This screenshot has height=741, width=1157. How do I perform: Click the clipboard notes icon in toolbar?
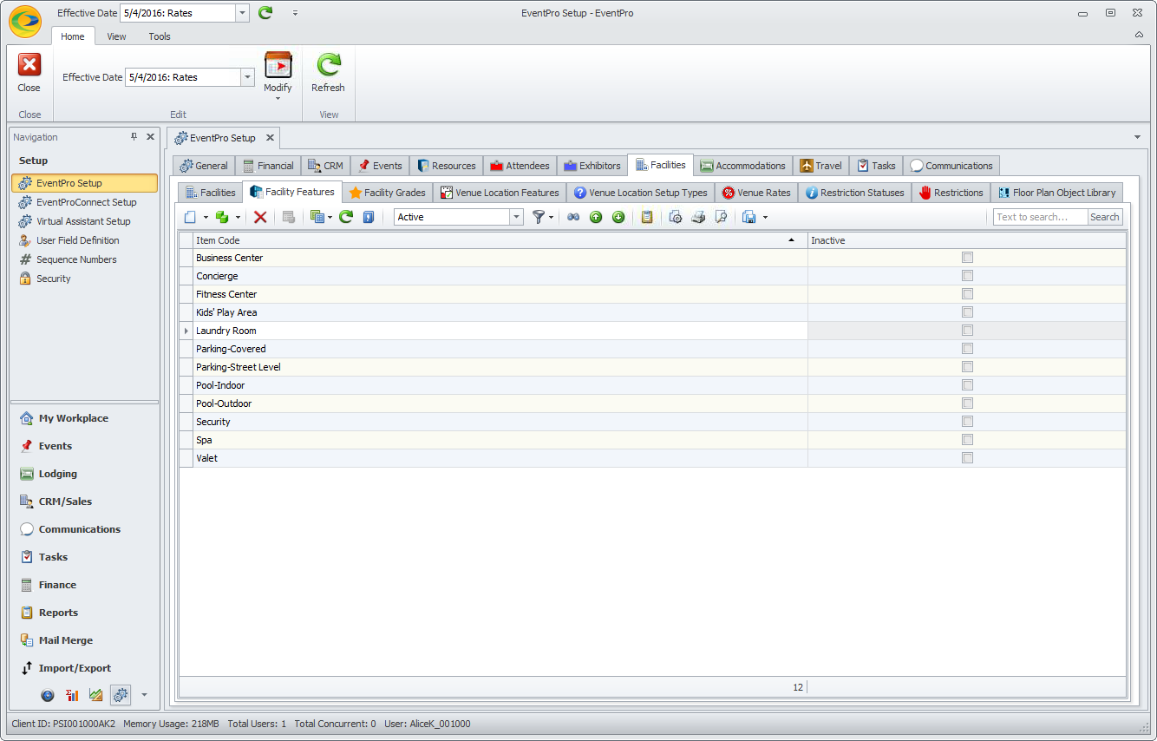point(647,217)
